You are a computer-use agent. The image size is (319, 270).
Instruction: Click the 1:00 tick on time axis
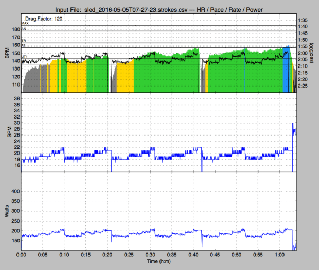point(278,255)
